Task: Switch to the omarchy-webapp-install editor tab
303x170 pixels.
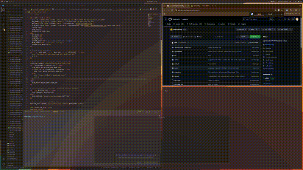Action: point(40,9)
